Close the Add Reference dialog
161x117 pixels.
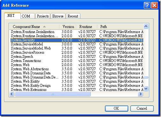pos(154,5)
